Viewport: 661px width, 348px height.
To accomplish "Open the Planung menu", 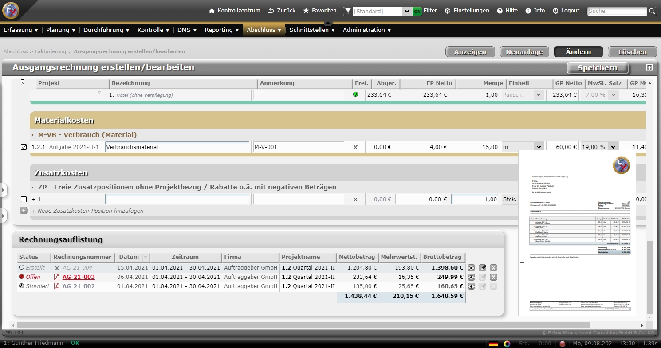I will point(61,30).
